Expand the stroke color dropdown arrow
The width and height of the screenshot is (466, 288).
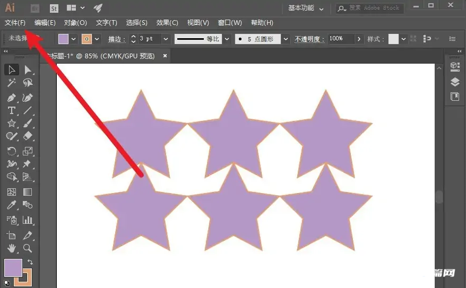point(97,39)
